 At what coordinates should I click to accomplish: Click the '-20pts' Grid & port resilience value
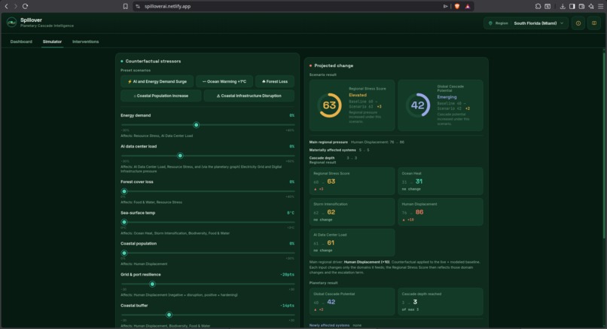pyautogui.click(x=287, y=275)
